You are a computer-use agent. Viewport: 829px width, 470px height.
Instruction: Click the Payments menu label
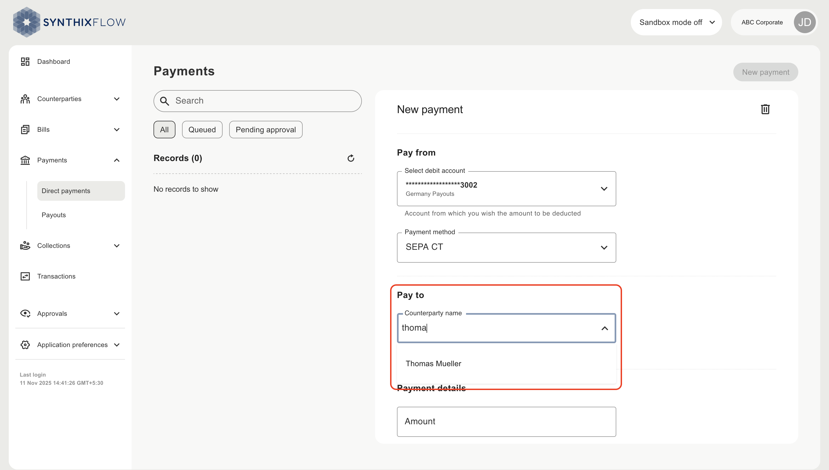(52, 160)
